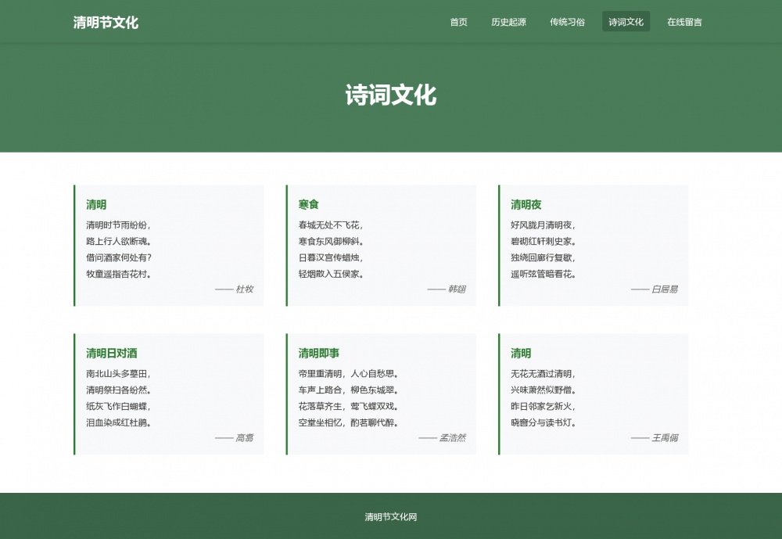Navigate to 传统习俗 section

tap(567, 22)
